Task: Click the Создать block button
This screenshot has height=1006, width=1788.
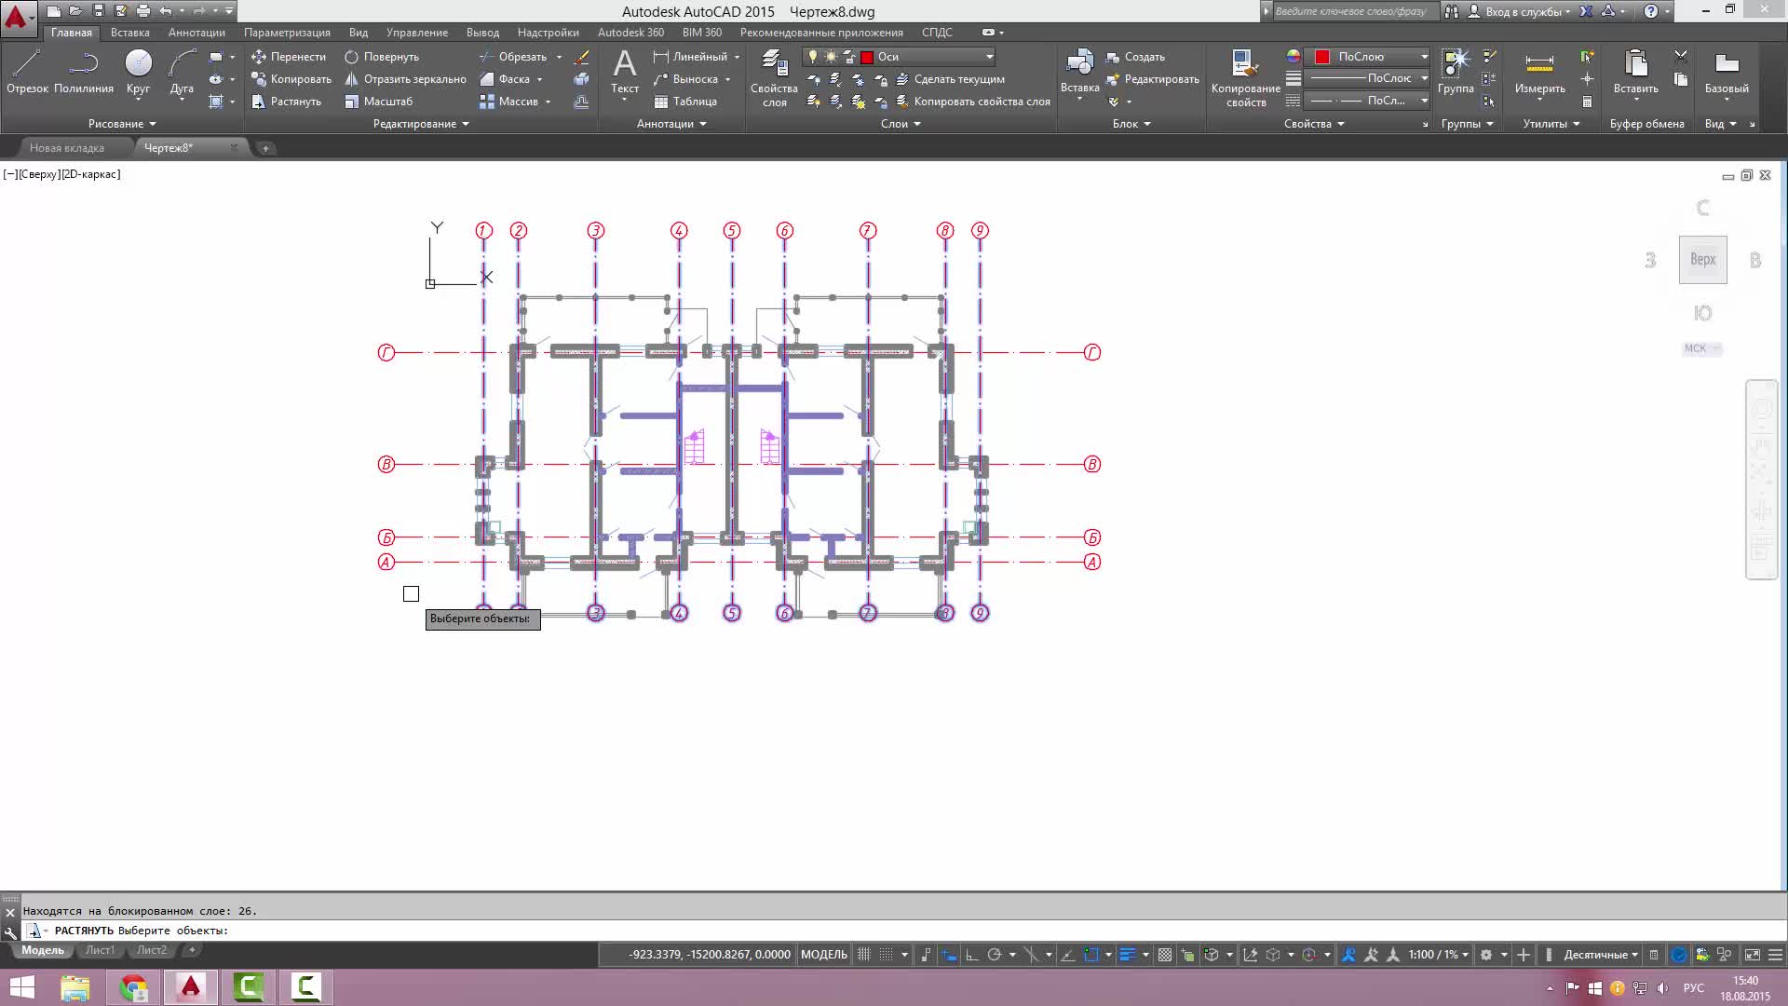Action: (x=1135, y=57)
